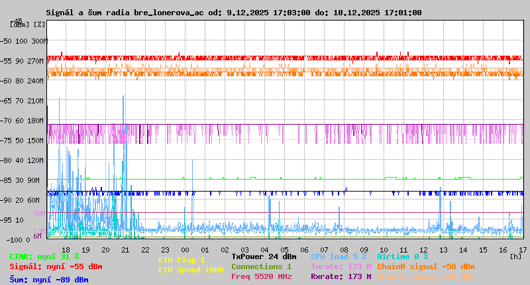
Task: Click the 'CPU load 5 %' legend text
Action: pyautogui.click(x=339, y=256)
